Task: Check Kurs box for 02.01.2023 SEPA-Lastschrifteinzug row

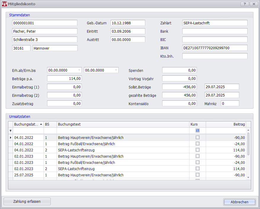Action: 197,169
